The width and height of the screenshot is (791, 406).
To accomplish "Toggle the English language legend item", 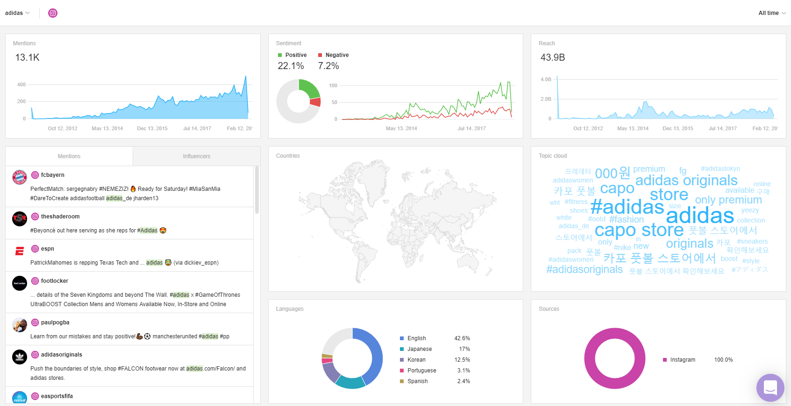I will click(x=416, y=338).
